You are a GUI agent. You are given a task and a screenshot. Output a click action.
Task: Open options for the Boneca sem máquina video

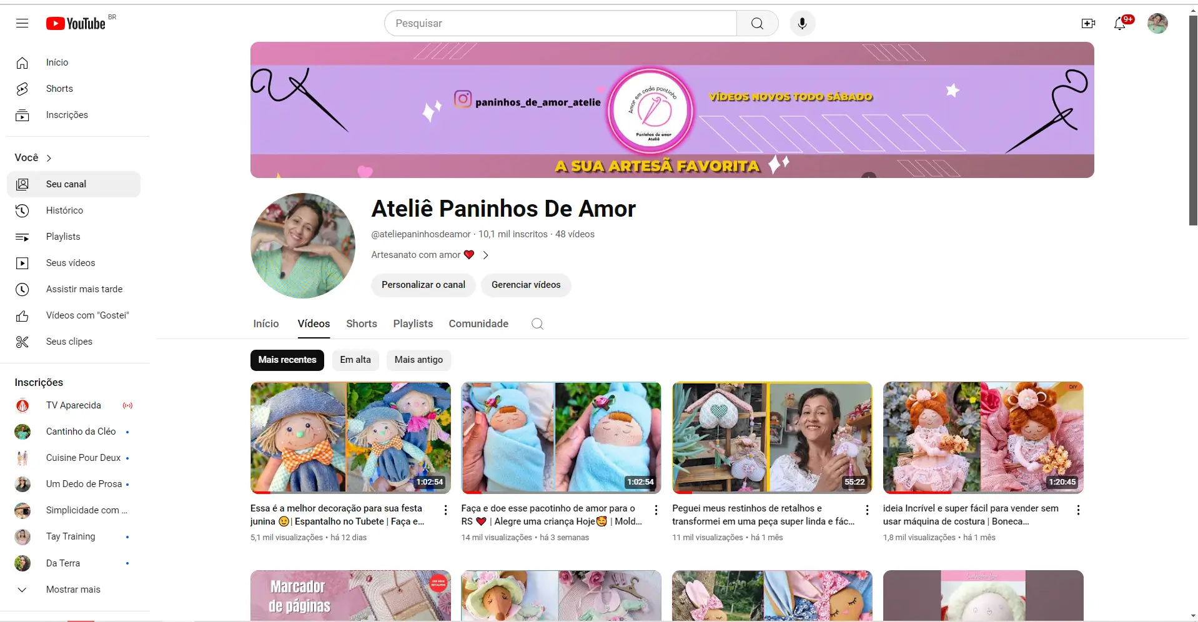click(1078, 510)
